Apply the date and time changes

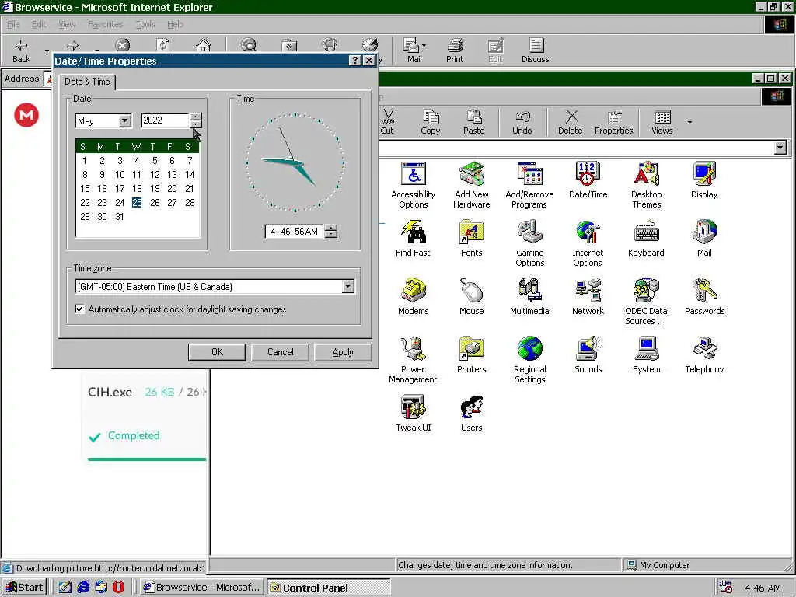(343, 352)
